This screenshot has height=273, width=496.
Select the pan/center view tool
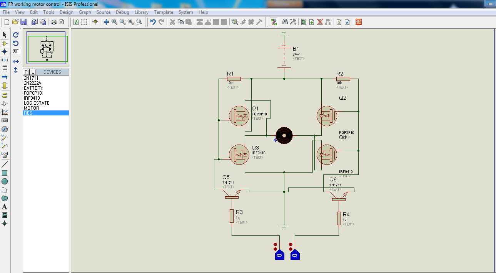[x=107, y=22]
